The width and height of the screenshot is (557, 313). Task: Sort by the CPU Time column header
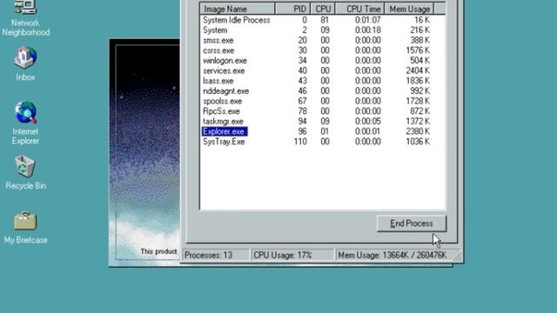point(359,9)
